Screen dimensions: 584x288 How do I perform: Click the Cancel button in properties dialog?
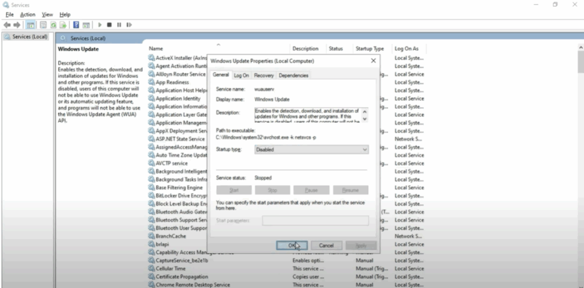pyautogui.click(x=326, y=245)
